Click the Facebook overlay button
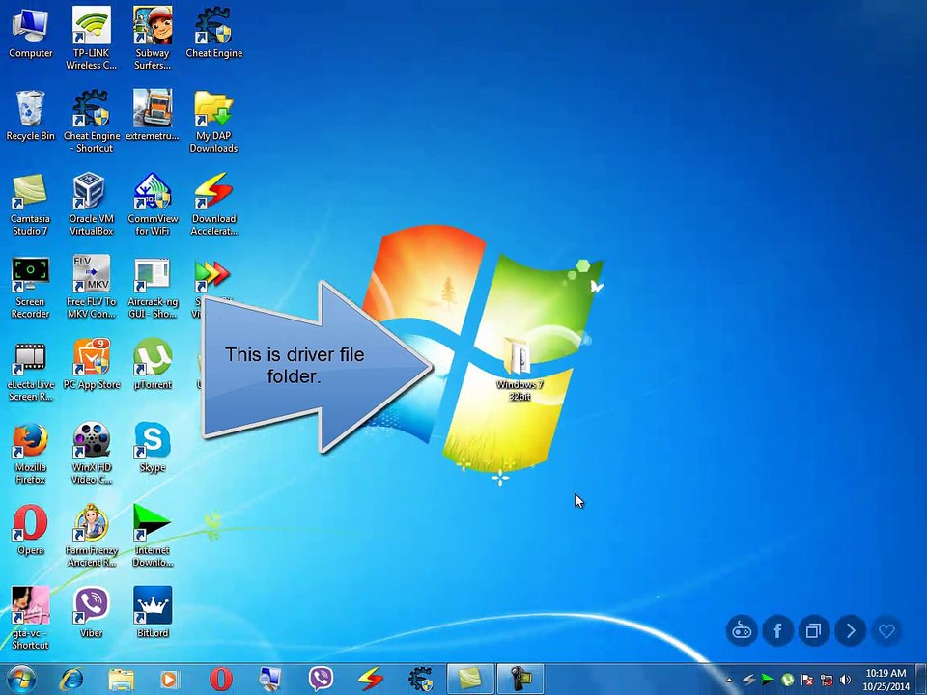927x695 pixels. [777, 630]
